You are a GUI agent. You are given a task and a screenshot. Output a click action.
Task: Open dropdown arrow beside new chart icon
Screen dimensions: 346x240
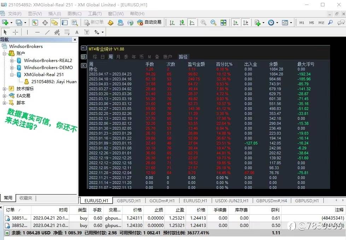tap(11, 23)
